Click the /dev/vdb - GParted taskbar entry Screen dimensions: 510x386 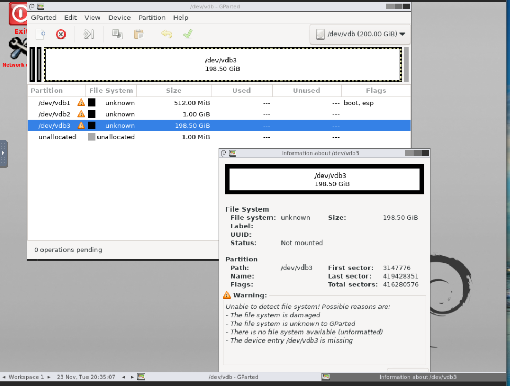click(x=233, y=377)
